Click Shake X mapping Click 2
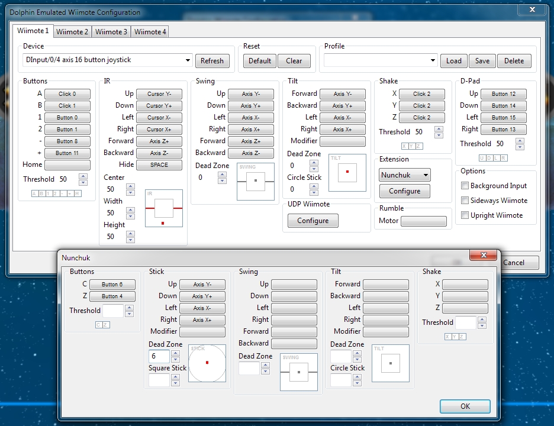 pyautogui.click(x=422, y=94)
